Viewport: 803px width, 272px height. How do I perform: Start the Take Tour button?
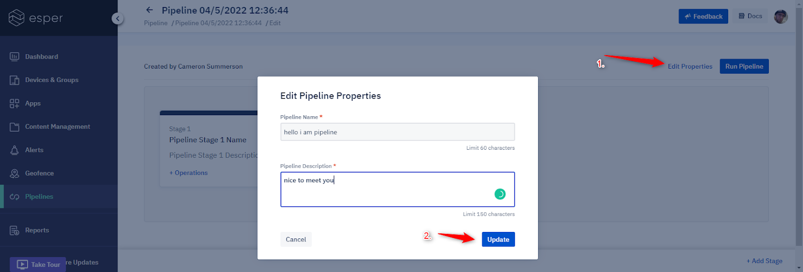[38, 264]
